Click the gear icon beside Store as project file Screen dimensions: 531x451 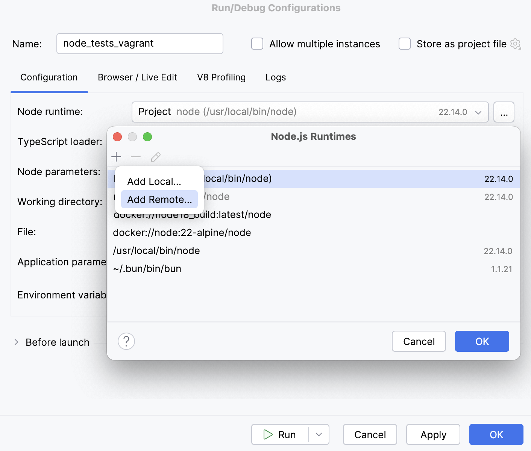pyautogui.click(x=516, y=44)
